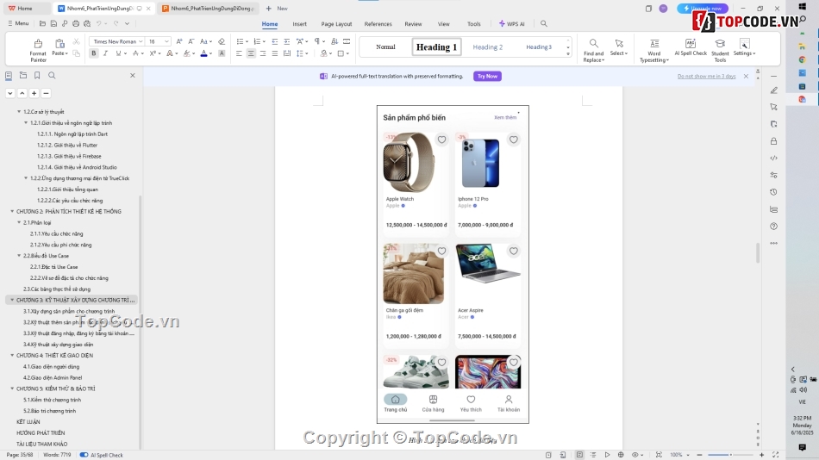Decrease paragraph indent

click(x=275, y=41)
